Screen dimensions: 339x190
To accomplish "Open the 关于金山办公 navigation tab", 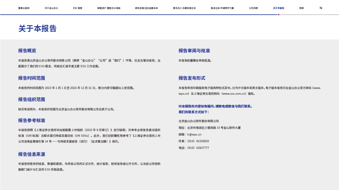I will [51, 8].
